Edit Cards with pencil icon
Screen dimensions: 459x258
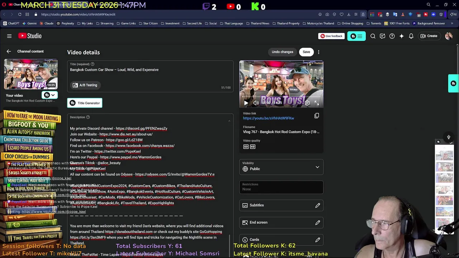pos(318,239)
